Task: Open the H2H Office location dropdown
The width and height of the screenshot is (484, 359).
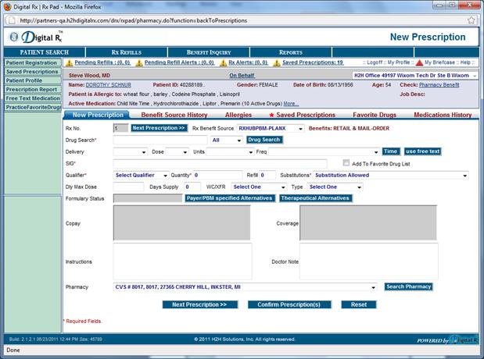Action: 472,76
